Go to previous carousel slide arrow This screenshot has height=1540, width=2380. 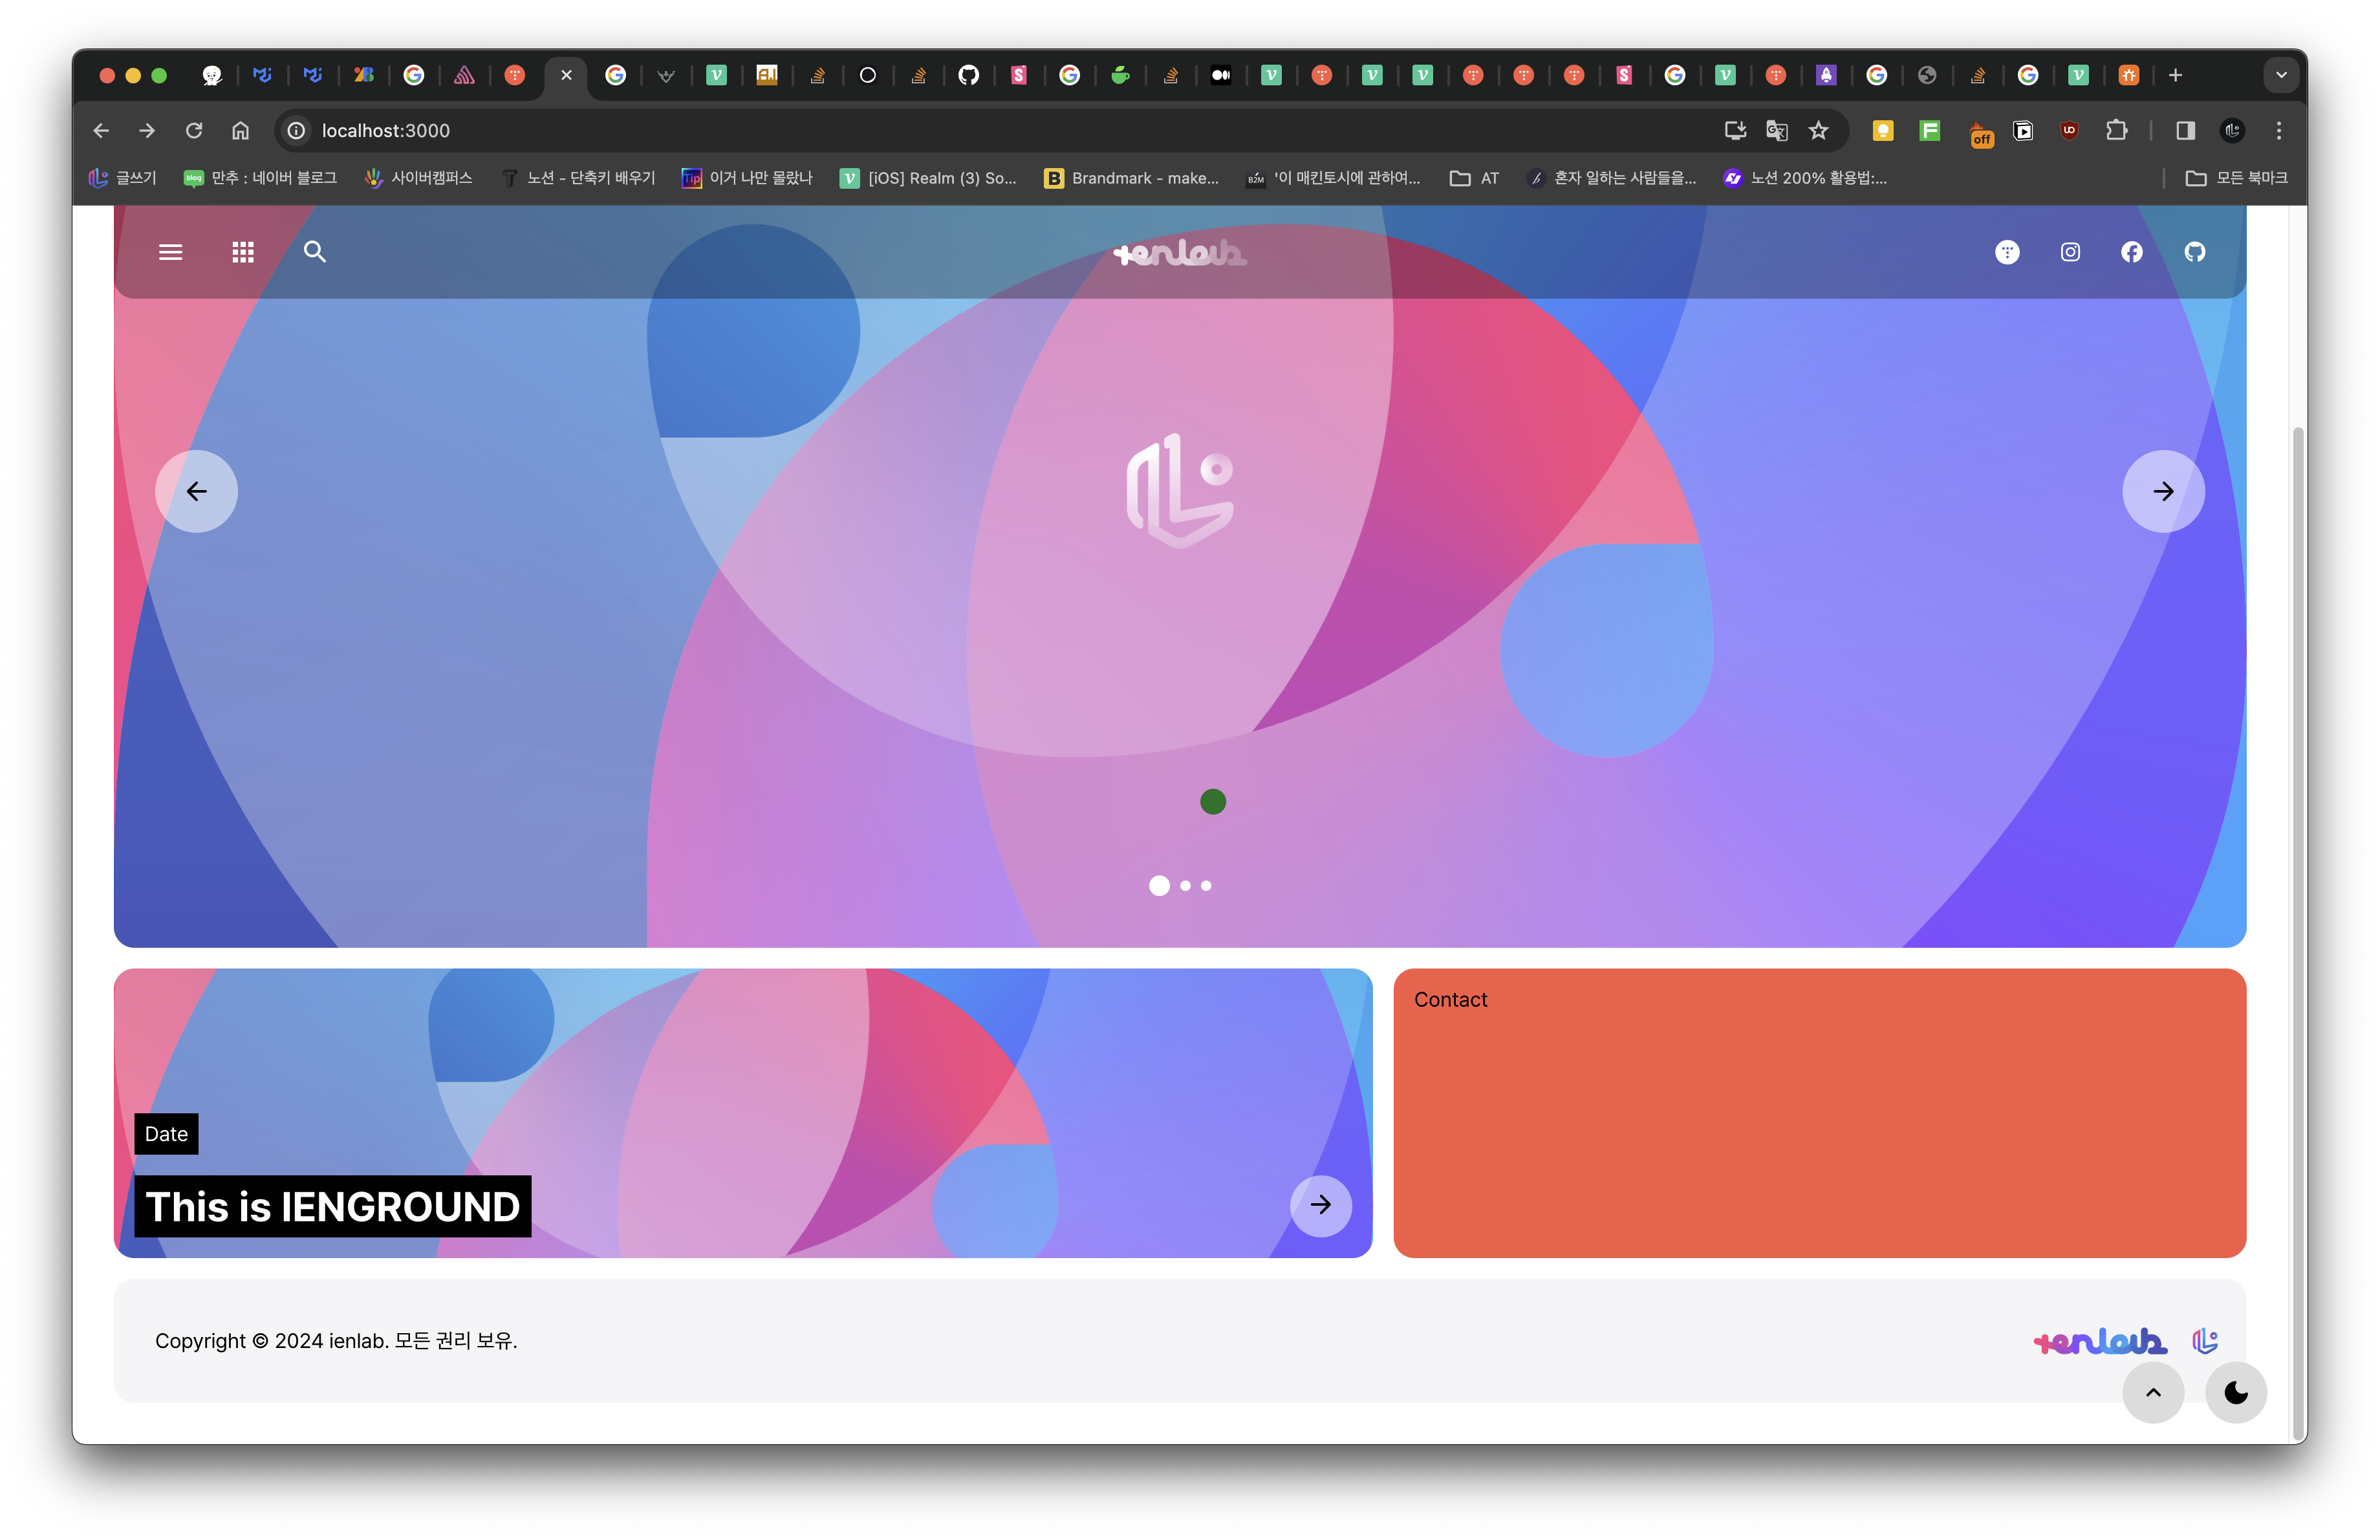197,492
